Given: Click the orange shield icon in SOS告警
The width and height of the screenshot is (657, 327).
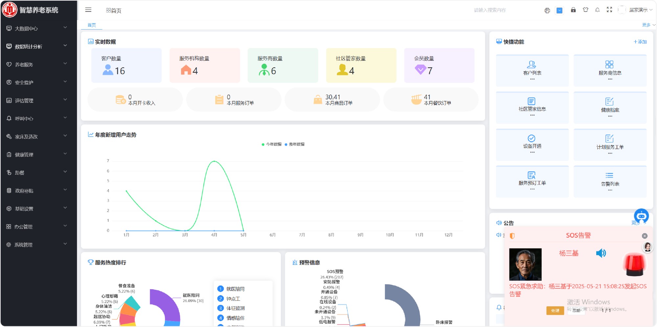Looking at the screenshot, I should (x=512, y=236).
